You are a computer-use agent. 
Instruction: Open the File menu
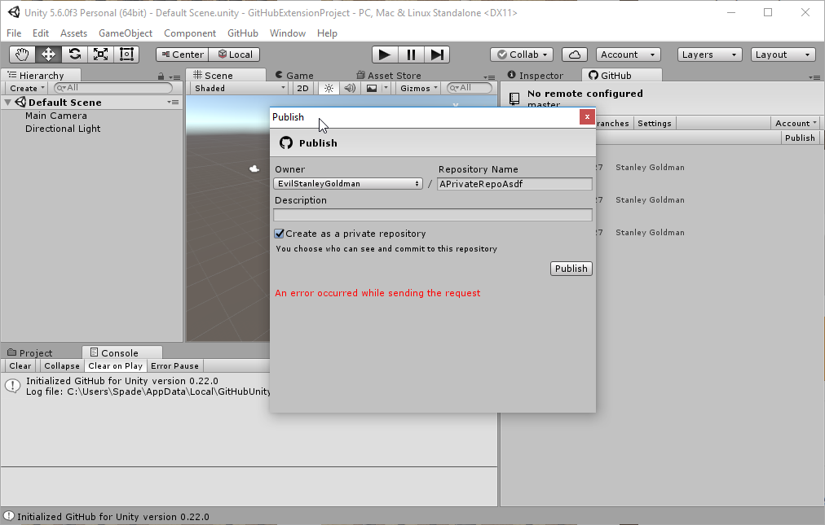pos(14,33)
